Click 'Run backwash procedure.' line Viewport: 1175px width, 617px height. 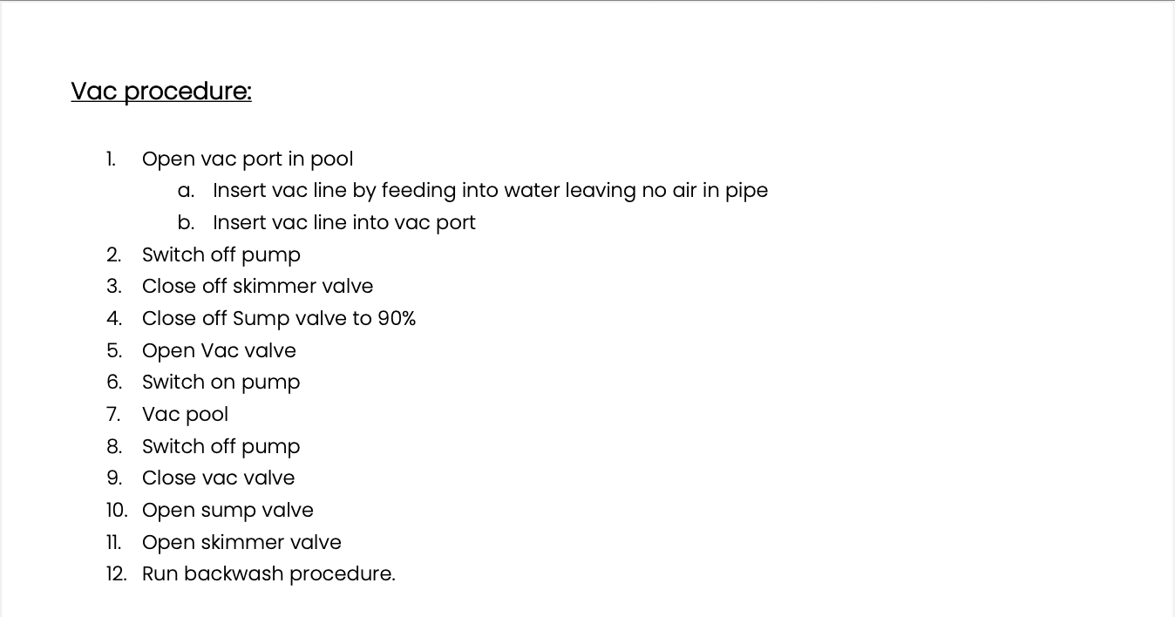coord(269,574)
